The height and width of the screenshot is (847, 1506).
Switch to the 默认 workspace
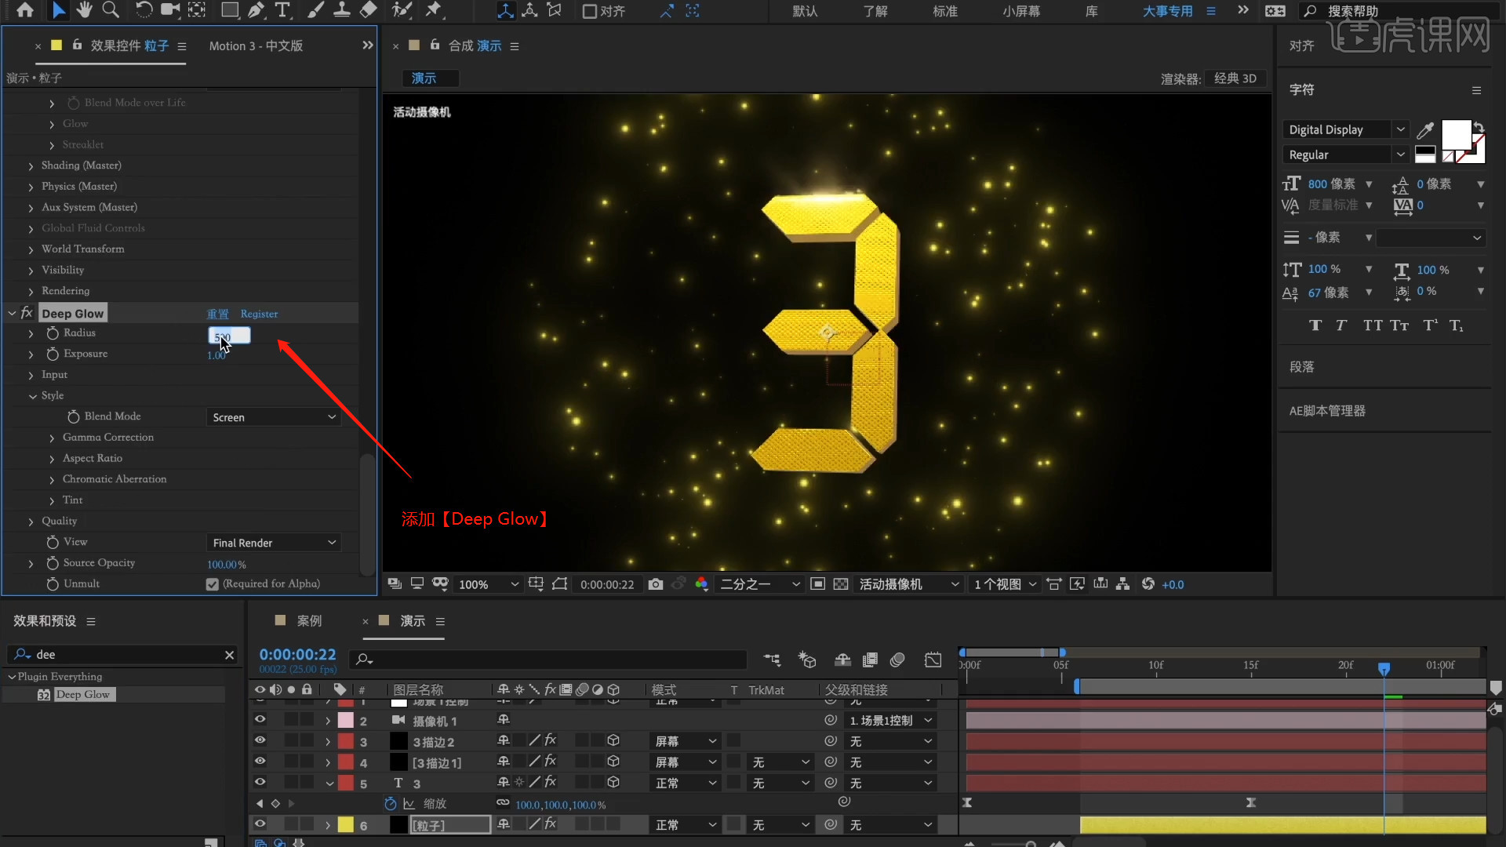tap(805, 11)
